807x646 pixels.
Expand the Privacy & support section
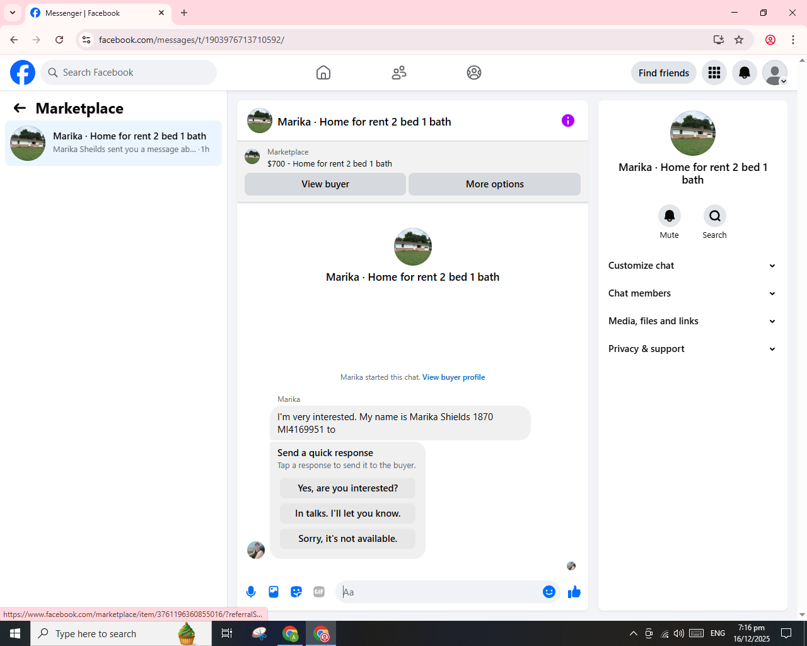pyautogui.click(x=692, y=349)
